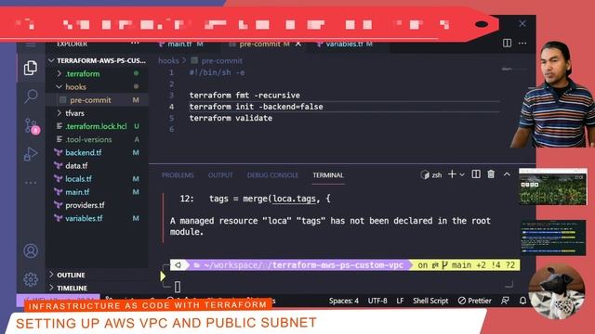Open data.tf in explorer
The width and height of the screenshot is (595, 334).
[x=97, y=165]
